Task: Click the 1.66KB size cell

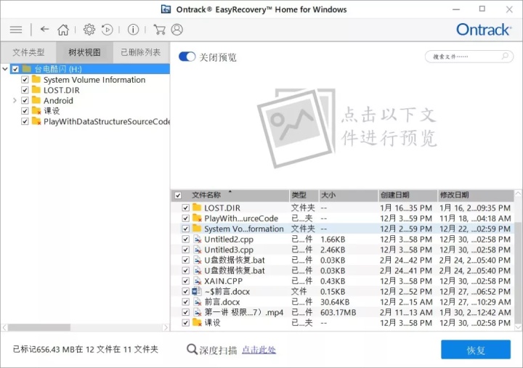Action: pyautogui.click(x=333, y=240)
